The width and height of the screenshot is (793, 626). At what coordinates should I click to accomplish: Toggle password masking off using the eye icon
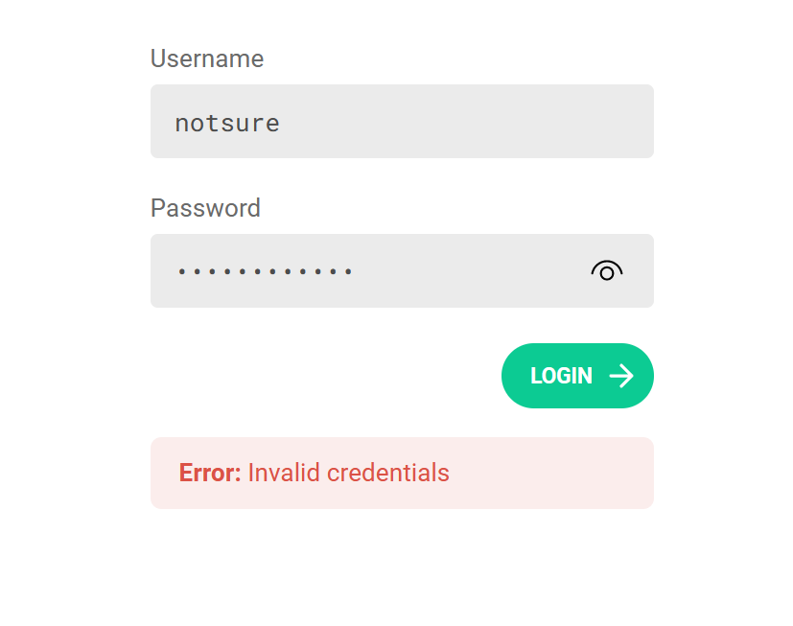607,271
